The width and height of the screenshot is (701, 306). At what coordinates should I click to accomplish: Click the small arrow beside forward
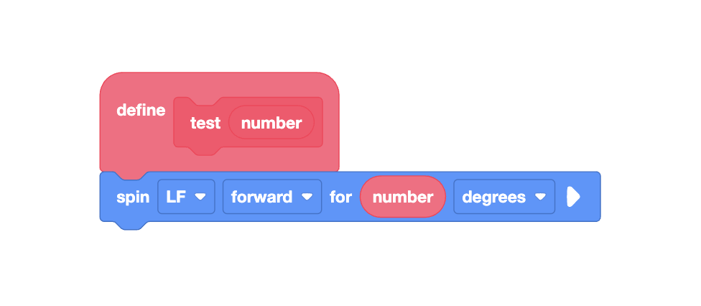(x=307, y=197)
